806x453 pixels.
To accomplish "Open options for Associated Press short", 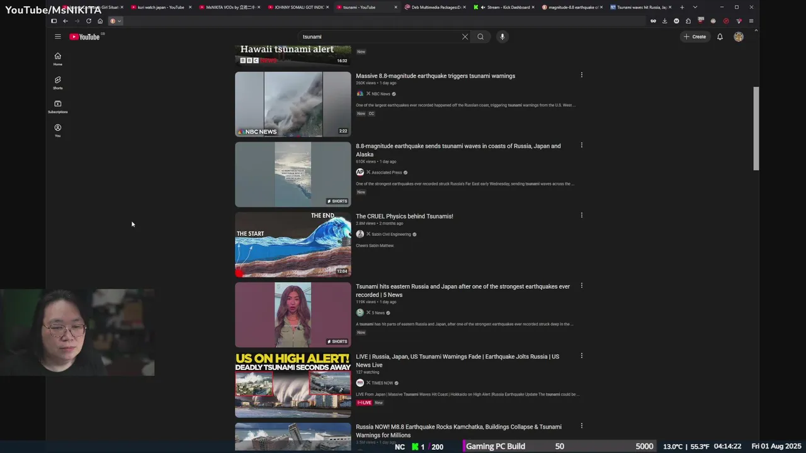I will click(x=581, y=145).
